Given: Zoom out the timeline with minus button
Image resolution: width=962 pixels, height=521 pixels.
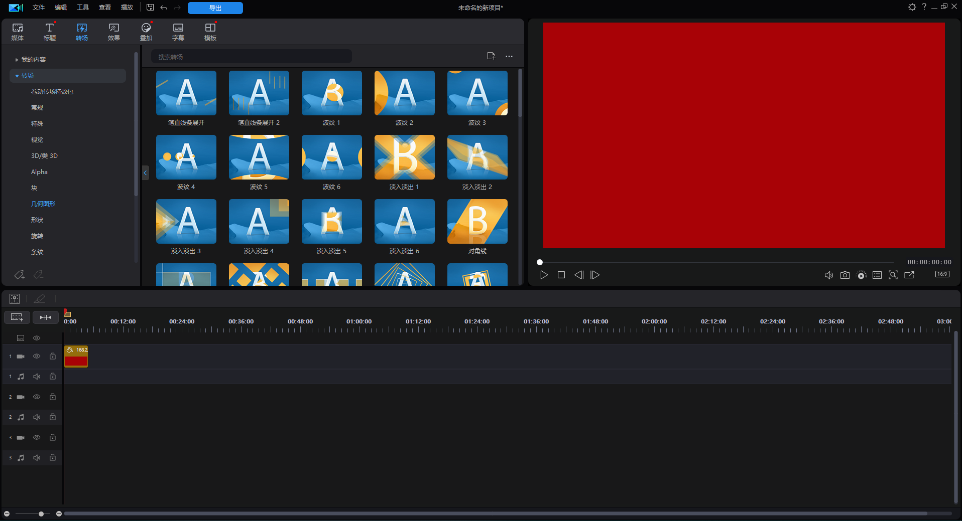Looking at the screenshot, I should 7,513.
